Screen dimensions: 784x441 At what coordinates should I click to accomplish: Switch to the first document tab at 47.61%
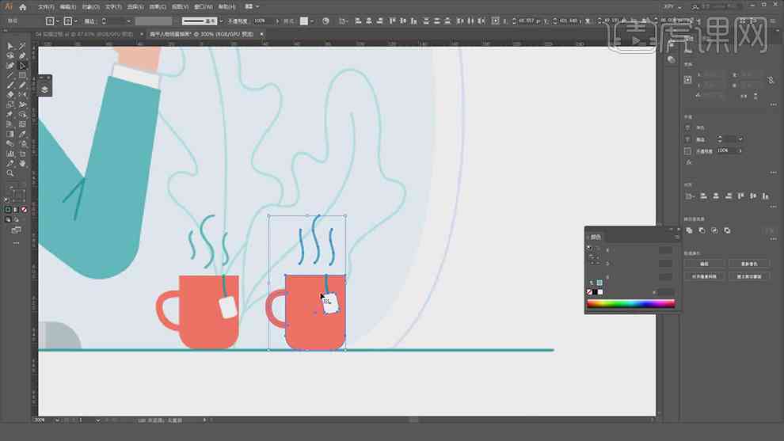tap(84, 34)
